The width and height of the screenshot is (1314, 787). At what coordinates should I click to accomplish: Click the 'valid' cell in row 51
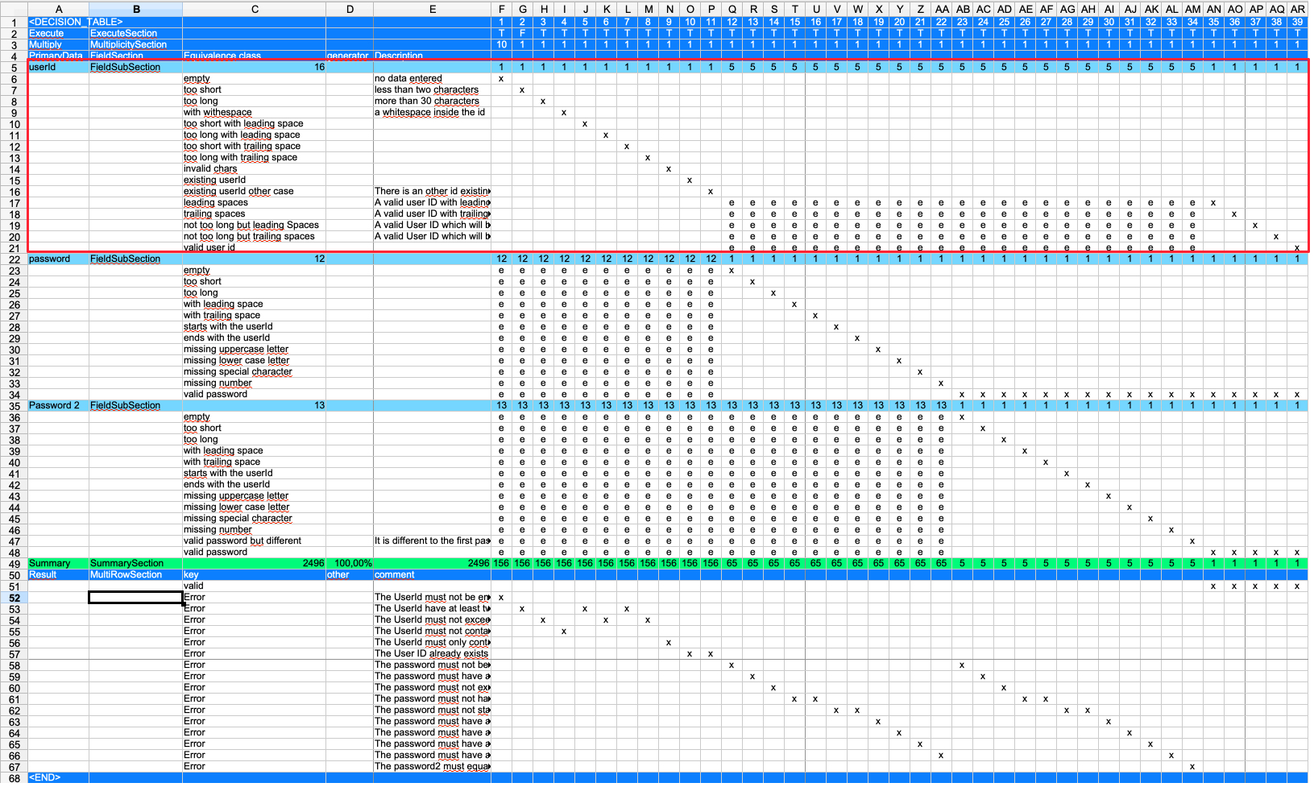[254, 586]
